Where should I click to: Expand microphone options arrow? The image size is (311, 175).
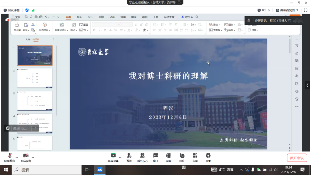[17, 158]
